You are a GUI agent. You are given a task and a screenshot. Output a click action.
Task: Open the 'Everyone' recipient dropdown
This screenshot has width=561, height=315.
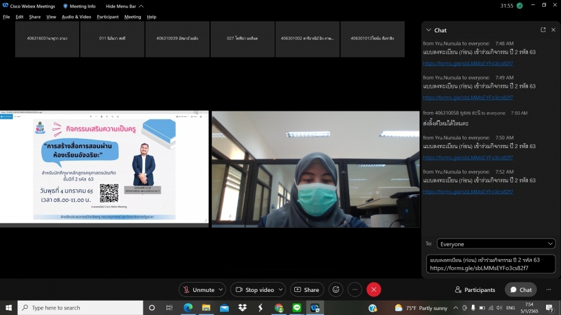click(496, 244)
